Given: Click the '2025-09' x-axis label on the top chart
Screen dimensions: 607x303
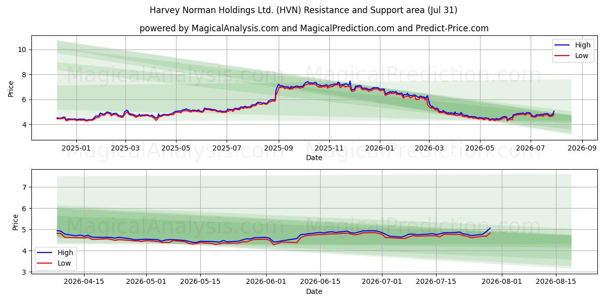Looking at the screenshot, I should 278,148.
